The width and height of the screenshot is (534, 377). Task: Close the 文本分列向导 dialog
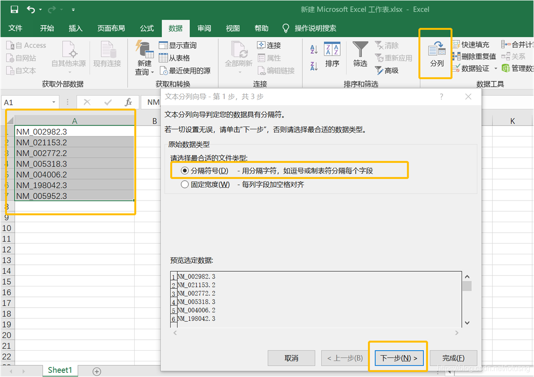click(x=468, y=97)
